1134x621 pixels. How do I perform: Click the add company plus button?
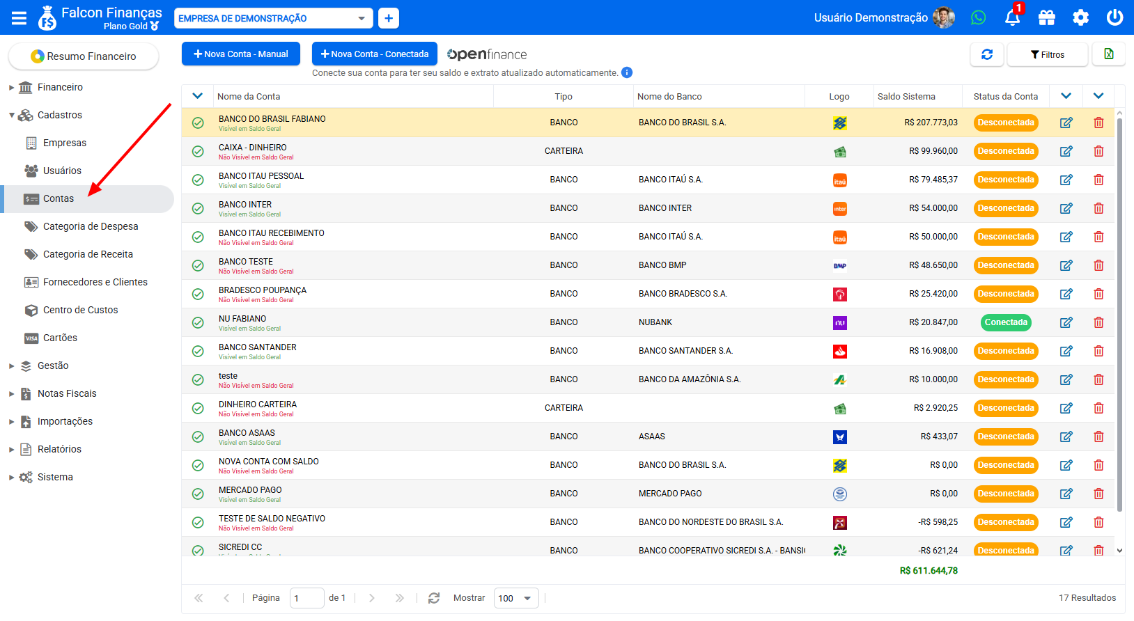click(389, 18)
